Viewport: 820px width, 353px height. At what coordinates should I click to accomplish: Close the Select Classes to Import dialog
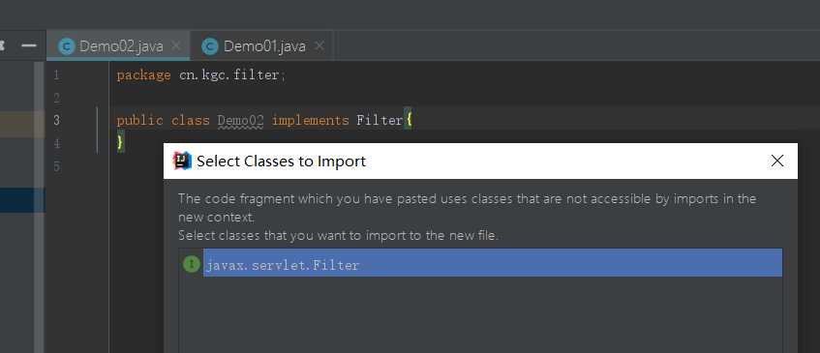tap(777, 161)
